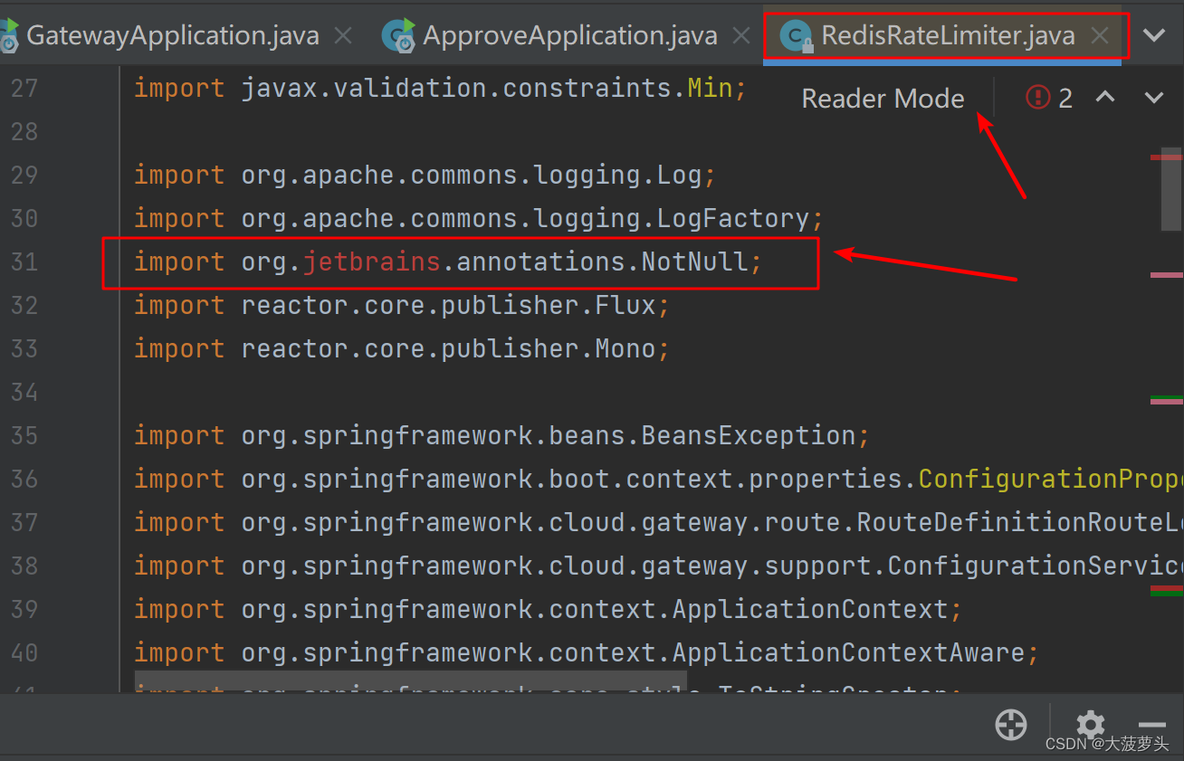Click 'ApplicationContext' on line 39
The width and height of the screenshot is (1184, 761).
pyautogui.click(x=810, y=610)
